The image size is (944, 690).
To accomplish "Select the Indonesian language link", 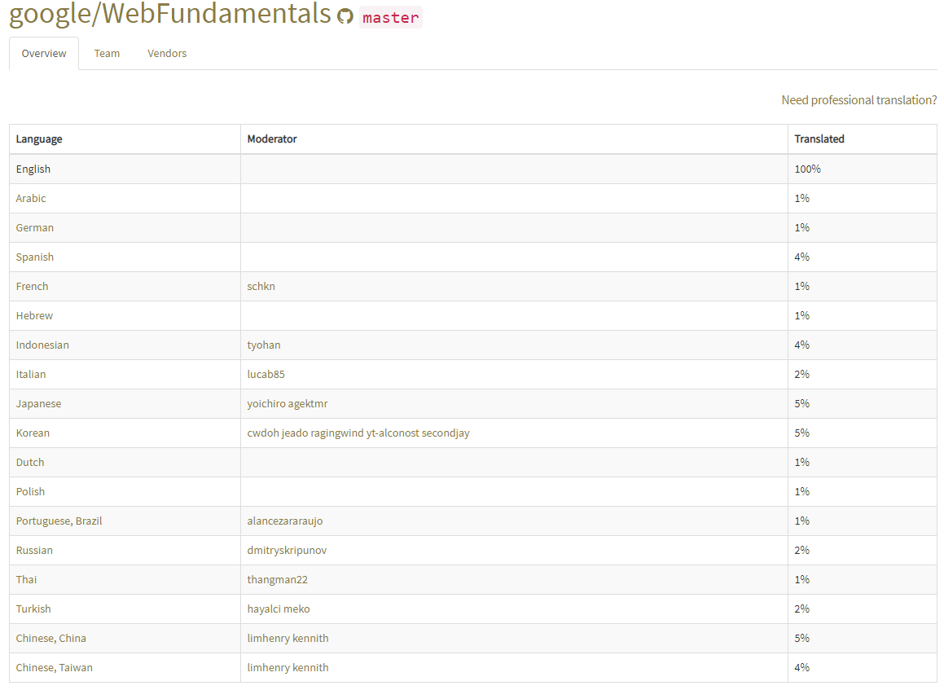I will pyautogui.click(x=42, y=345).
